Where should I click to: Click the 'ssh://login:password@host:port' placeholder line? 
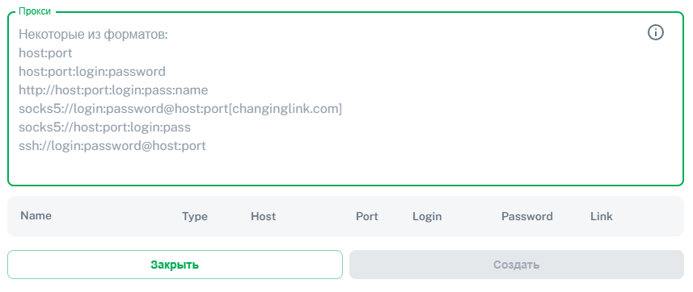click(112, 145)
